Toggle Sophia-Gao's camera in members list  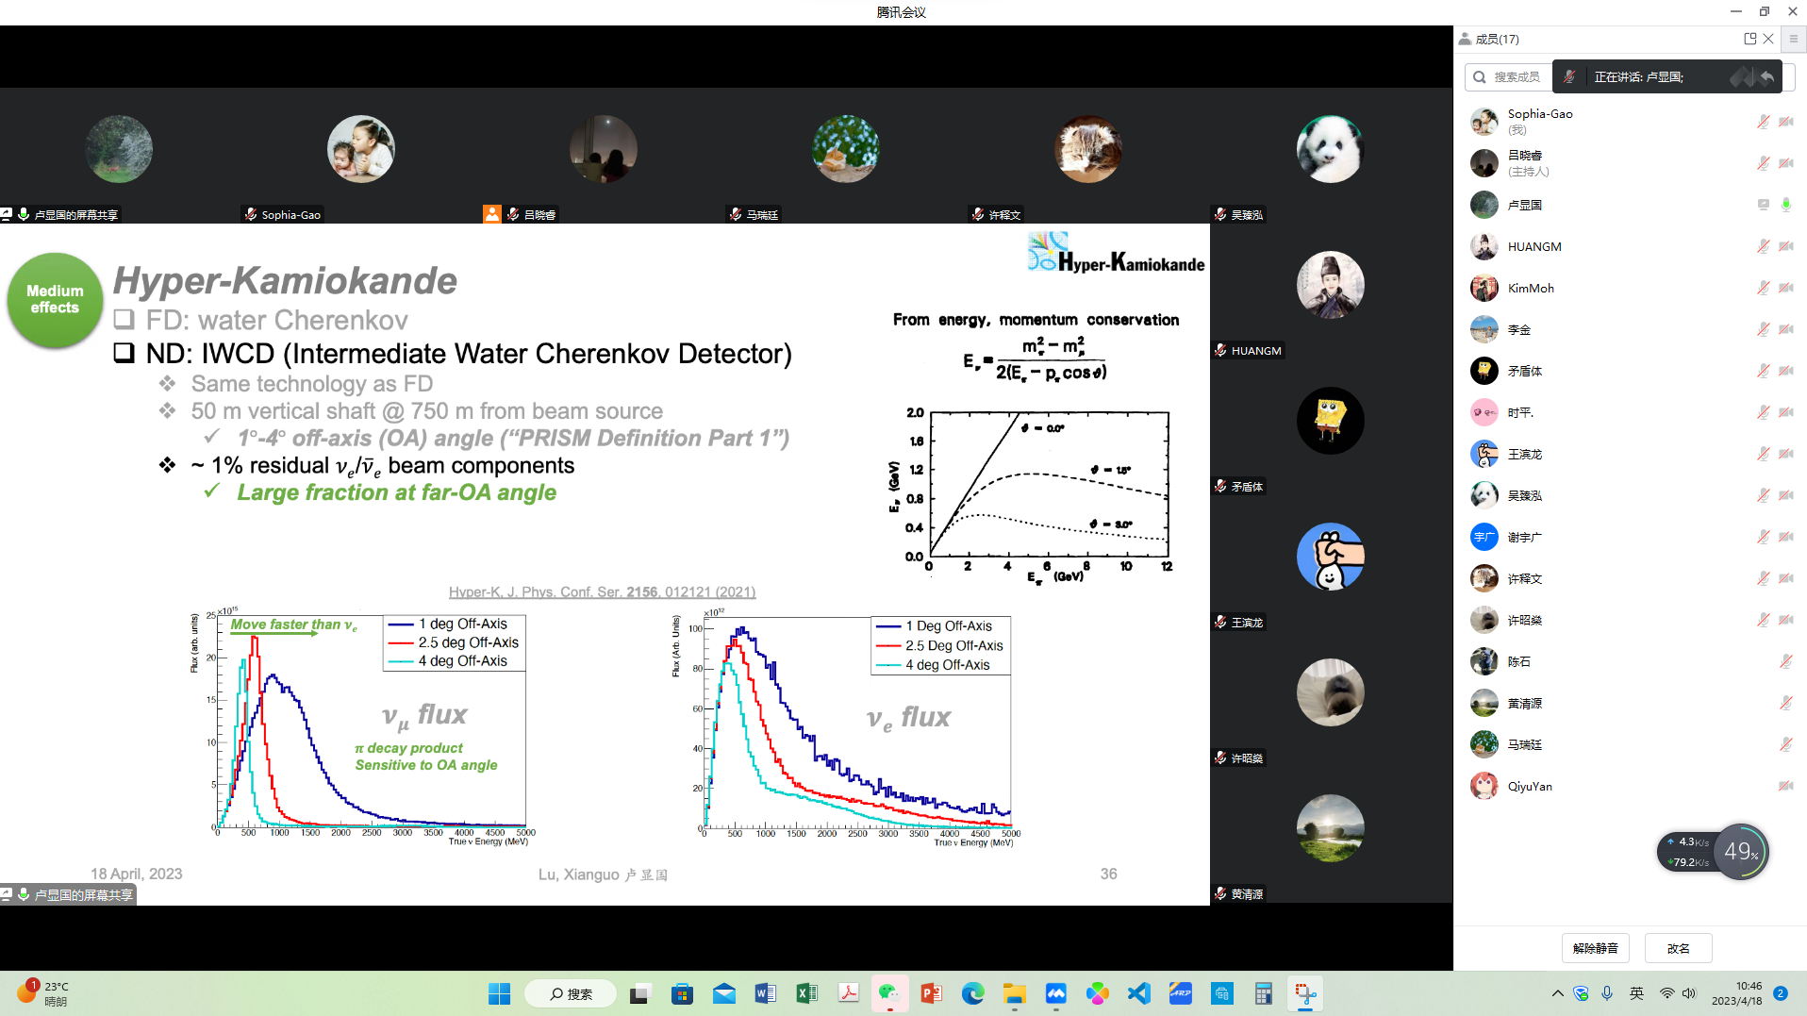(1785, 122)
